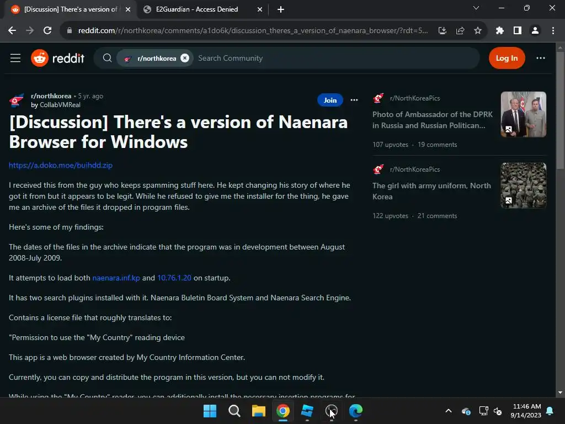Image resolution: width=565 pixels, height=424 pixels.
Task: Close the [Discussion] Reddit tab
Action: click(128, 9)
